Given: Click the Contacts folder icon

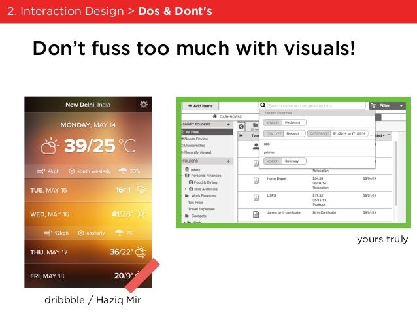Looking at the screenshot, I should 187,216.
